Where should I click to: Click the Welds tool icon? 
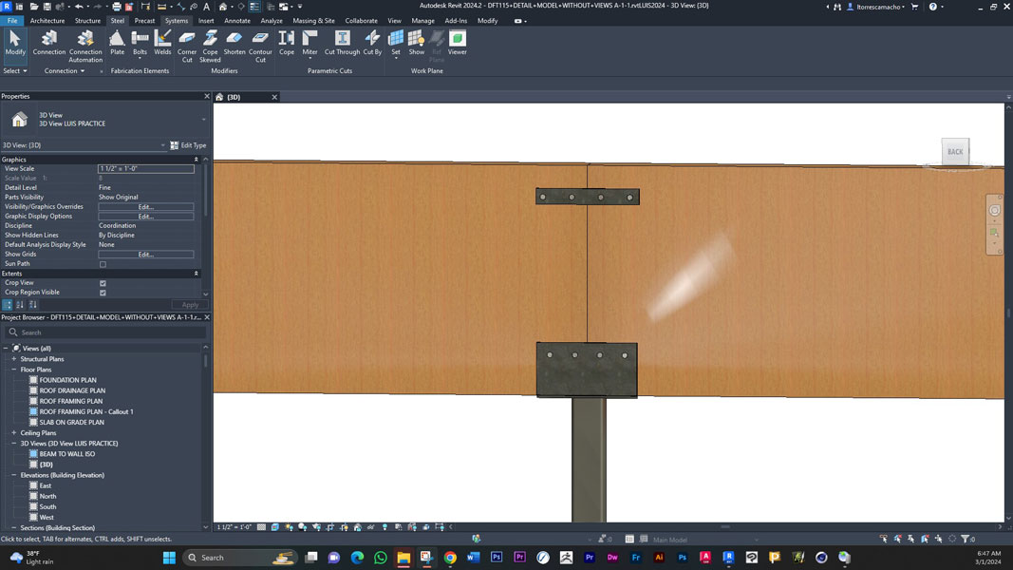point(162,42)
